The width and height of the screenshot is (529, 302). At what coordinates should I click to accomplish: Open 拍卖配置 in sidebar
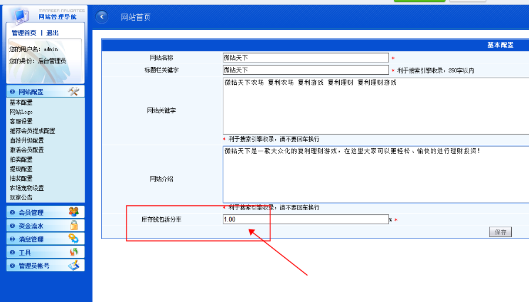point(21,159)
